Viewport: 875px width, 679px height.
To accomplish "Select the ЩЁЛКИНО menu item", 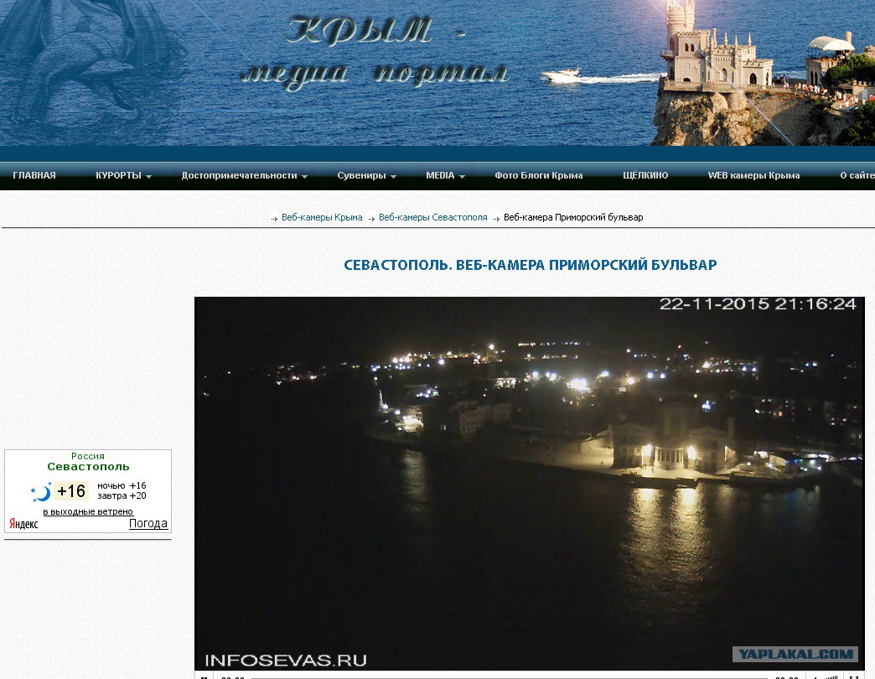I will (x=645, y=176).
